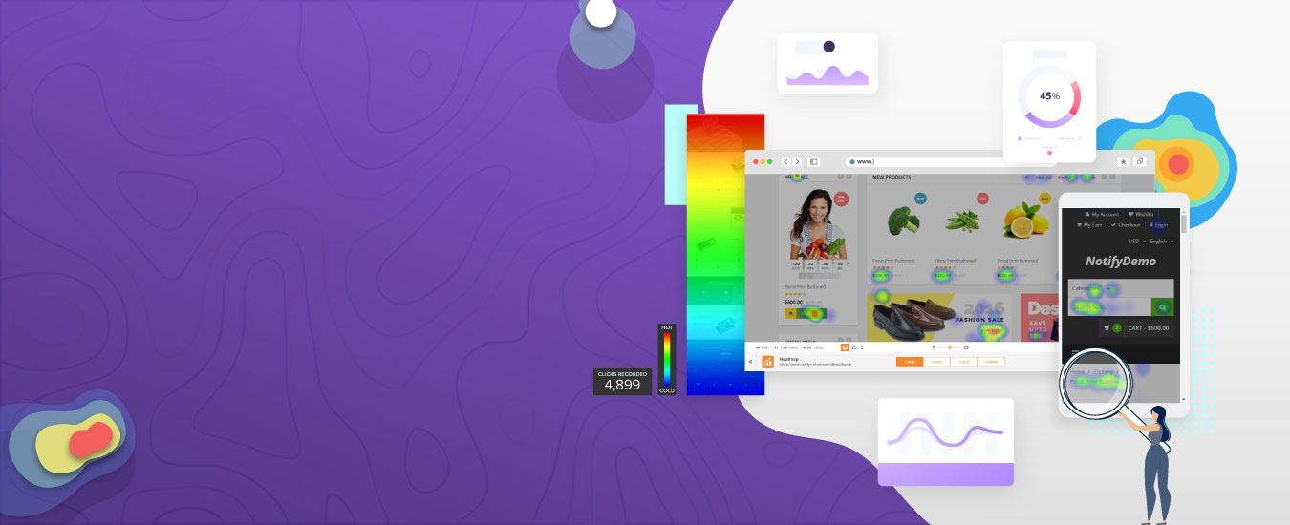
Task: Select the Confetti tab
Action: click(991, 362)
